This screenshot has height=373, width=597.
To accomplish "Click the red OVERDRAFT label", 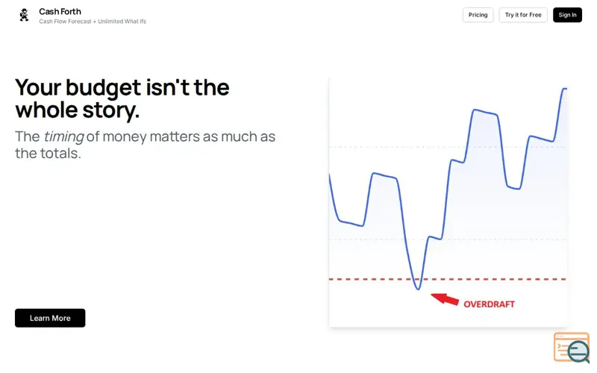I will pyautogui.click(x=489, y=304).
